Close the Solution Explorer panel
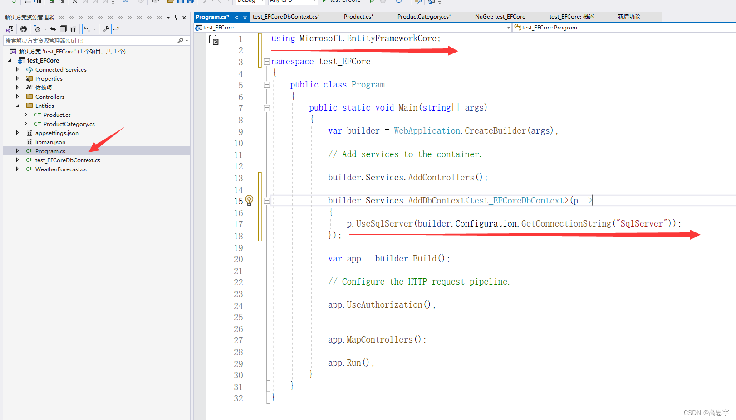Image resolution: width=736 pixels, height=420 pixels. tap(184, 17)
